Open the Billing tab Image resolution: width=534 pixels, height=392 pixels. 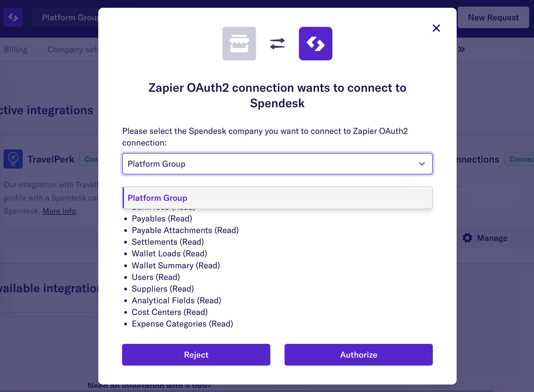15,50
